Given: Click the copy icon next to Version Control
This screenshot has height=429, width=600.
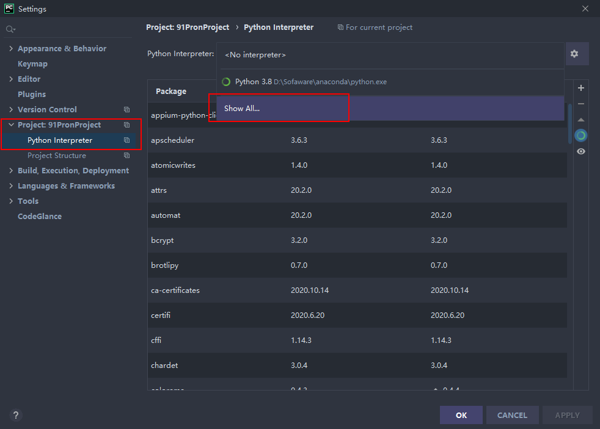Looking at the screenshot, I should tap(126, 110).
